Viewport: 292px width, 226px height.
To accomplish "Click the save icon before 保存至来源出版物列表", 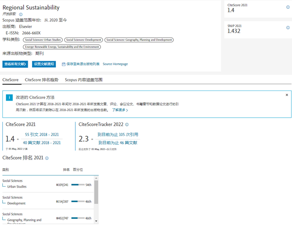I will [x=64, y=64].
